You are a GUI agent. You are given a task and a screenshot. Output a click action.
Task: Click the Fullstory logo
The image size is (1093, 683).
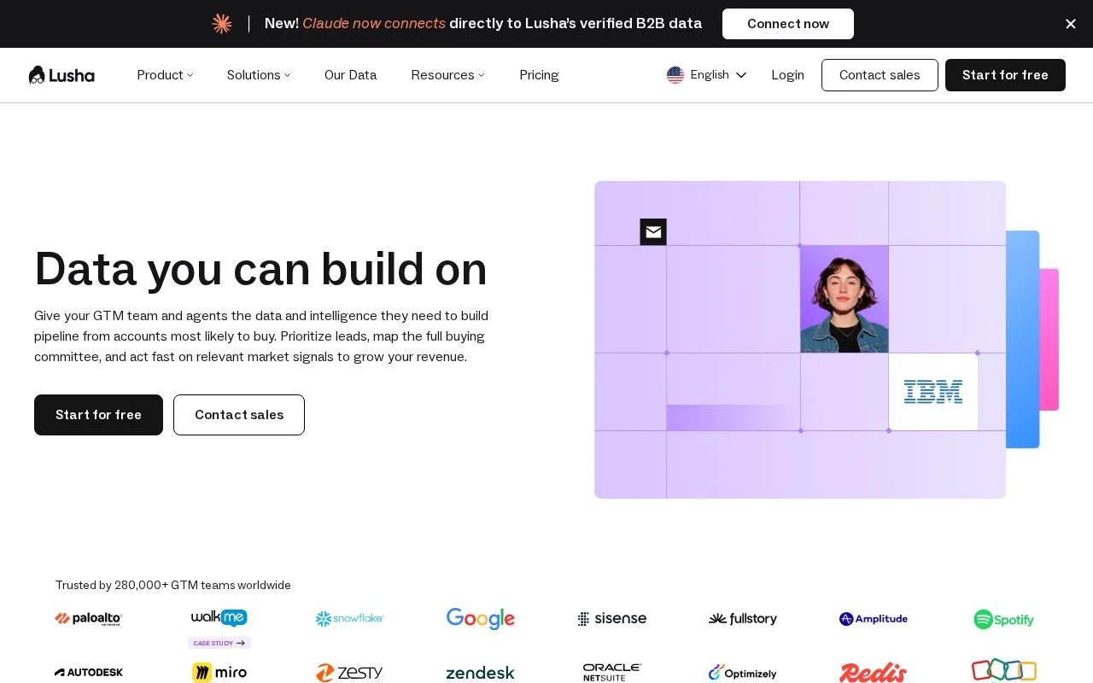[x=743, y=619]
